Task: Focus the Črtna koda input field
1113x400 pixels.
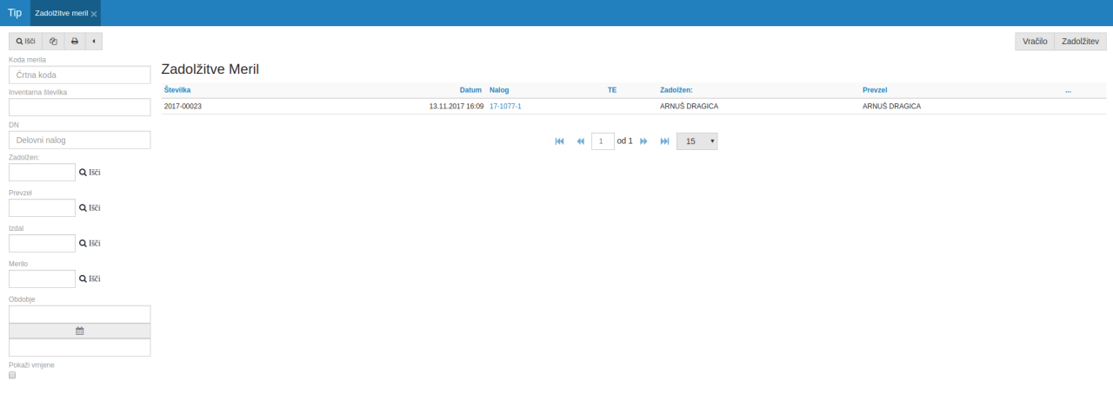Action: [80, 75]
